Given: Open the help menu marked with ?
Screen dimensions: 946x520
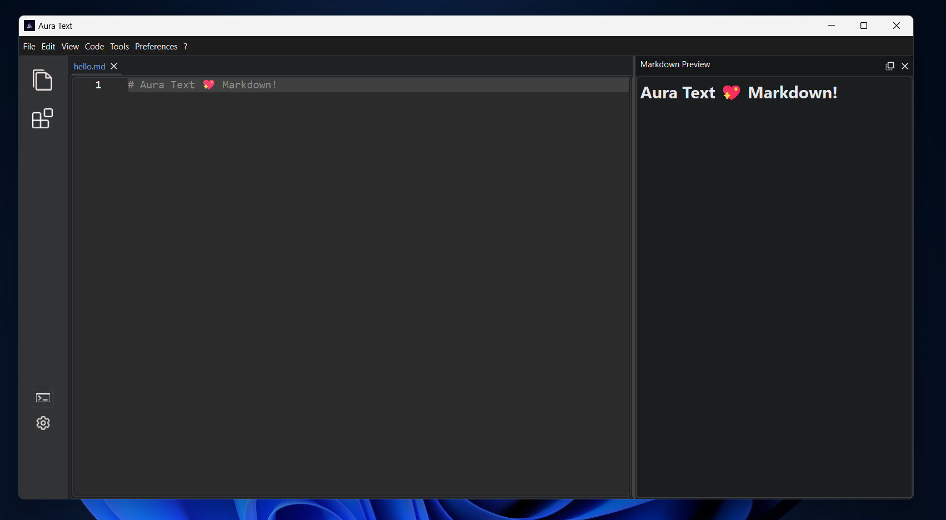Looking at the screenshot, I should (x=186, y=47).
